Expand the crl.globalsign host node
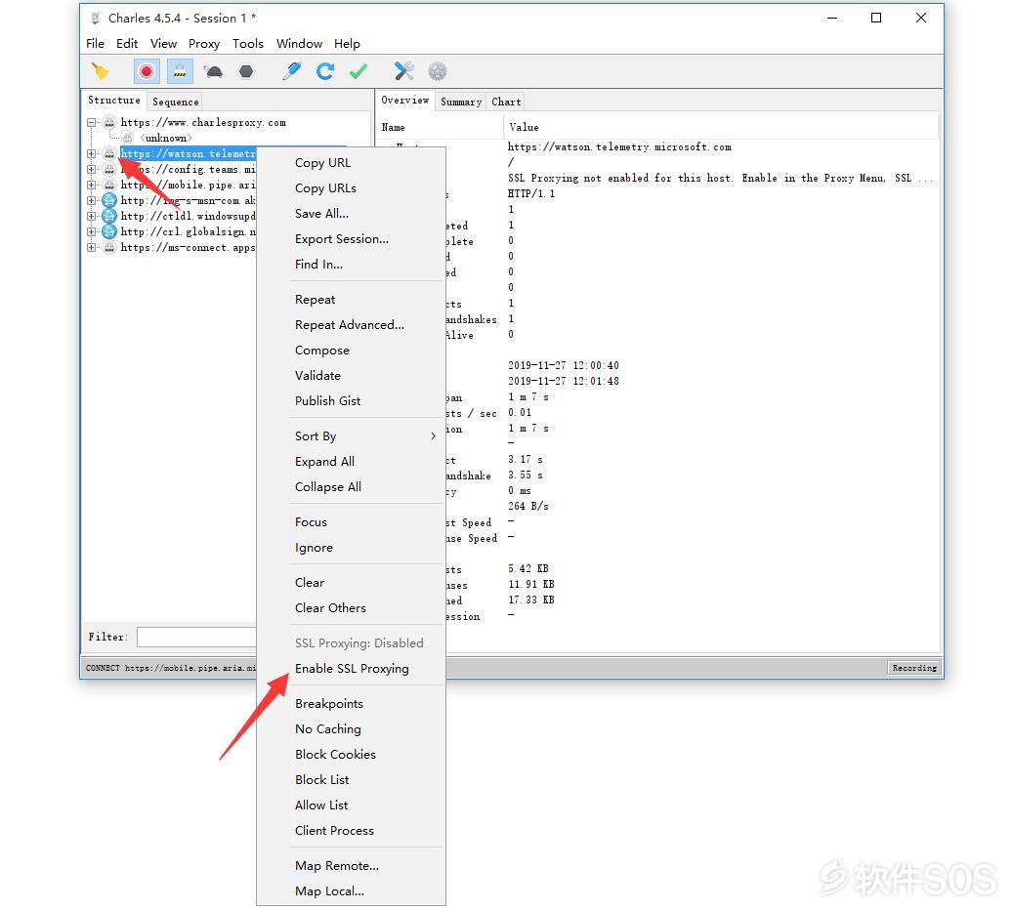This screenshot has width=1012, height=910. [x=92, y=231]
